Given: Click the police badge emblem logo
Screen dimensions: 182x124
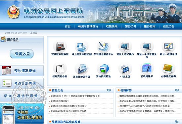Looking at the screenshot, I should [x=13, y=12].
